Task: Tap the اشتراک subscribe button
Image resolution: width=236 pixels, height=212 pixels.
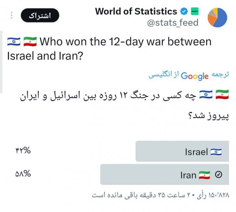Action: (40, 15)
